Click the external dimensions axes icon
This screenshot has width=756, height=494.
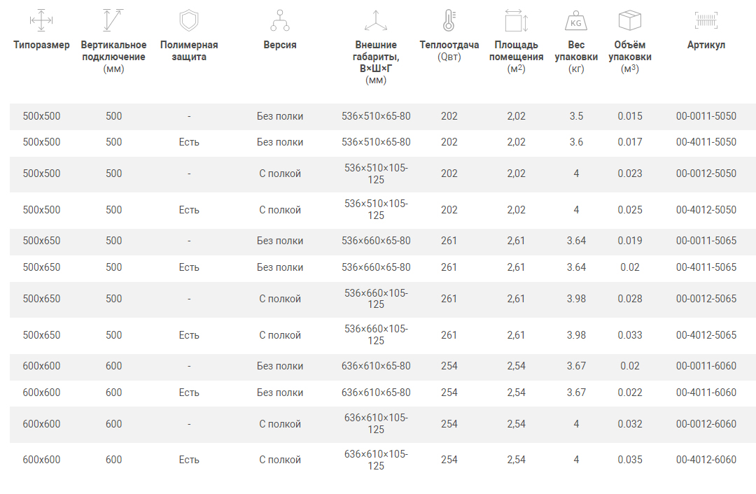[376, 20]
